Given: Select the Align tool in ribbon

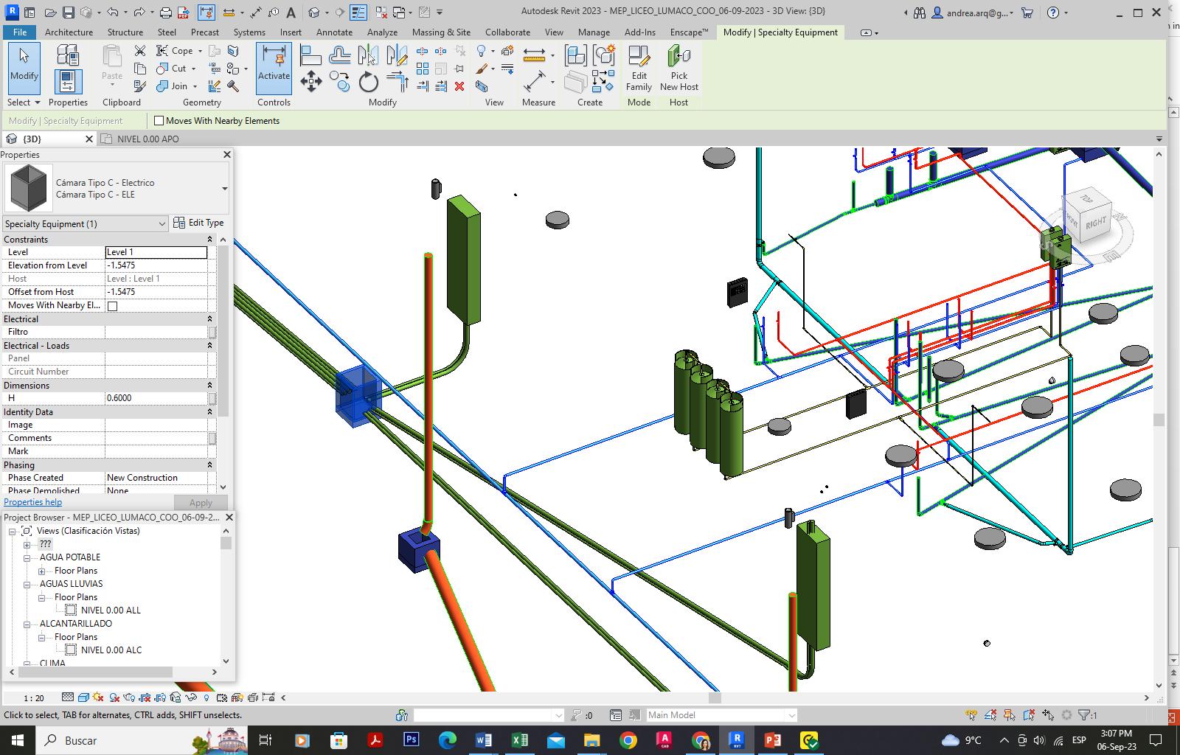Looking at the screenshot, I should coord(310,55).
